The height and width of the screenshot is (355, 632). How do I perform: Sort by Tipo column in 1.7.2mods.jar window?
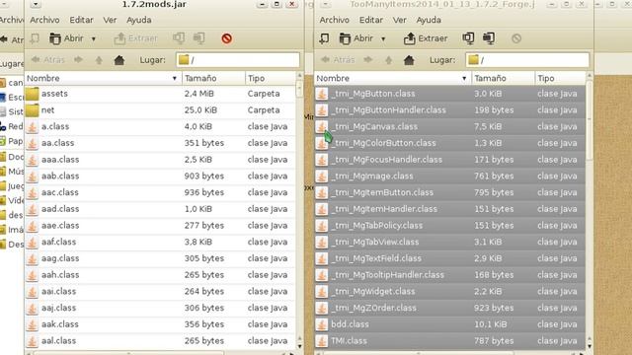point(271,78)
